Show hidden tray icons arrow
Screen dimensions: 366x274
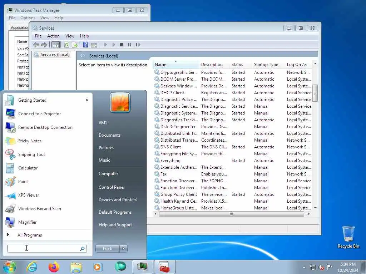pos(304,267)
